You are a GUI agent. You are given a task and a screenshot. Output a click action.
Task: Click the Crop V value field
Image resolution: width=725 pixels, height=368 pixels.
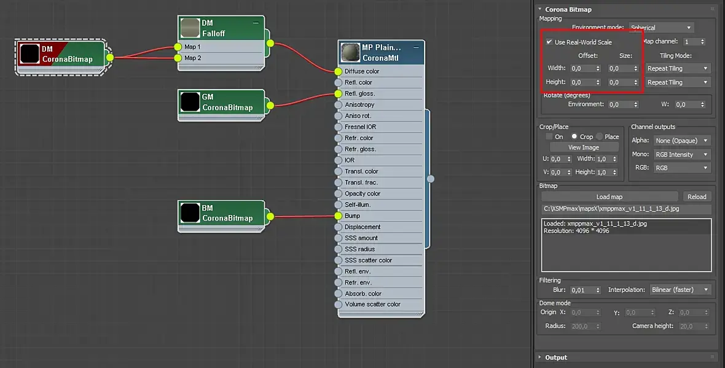[558, 172]
